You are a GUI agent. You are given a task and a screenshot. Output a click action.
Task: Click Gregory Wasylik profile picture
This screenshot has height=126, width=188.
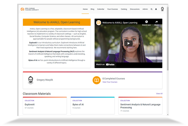(31, 80)
